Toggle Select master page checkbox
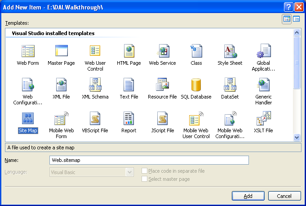This screenshot has height=206, width=306. click(x=144, y=179)
